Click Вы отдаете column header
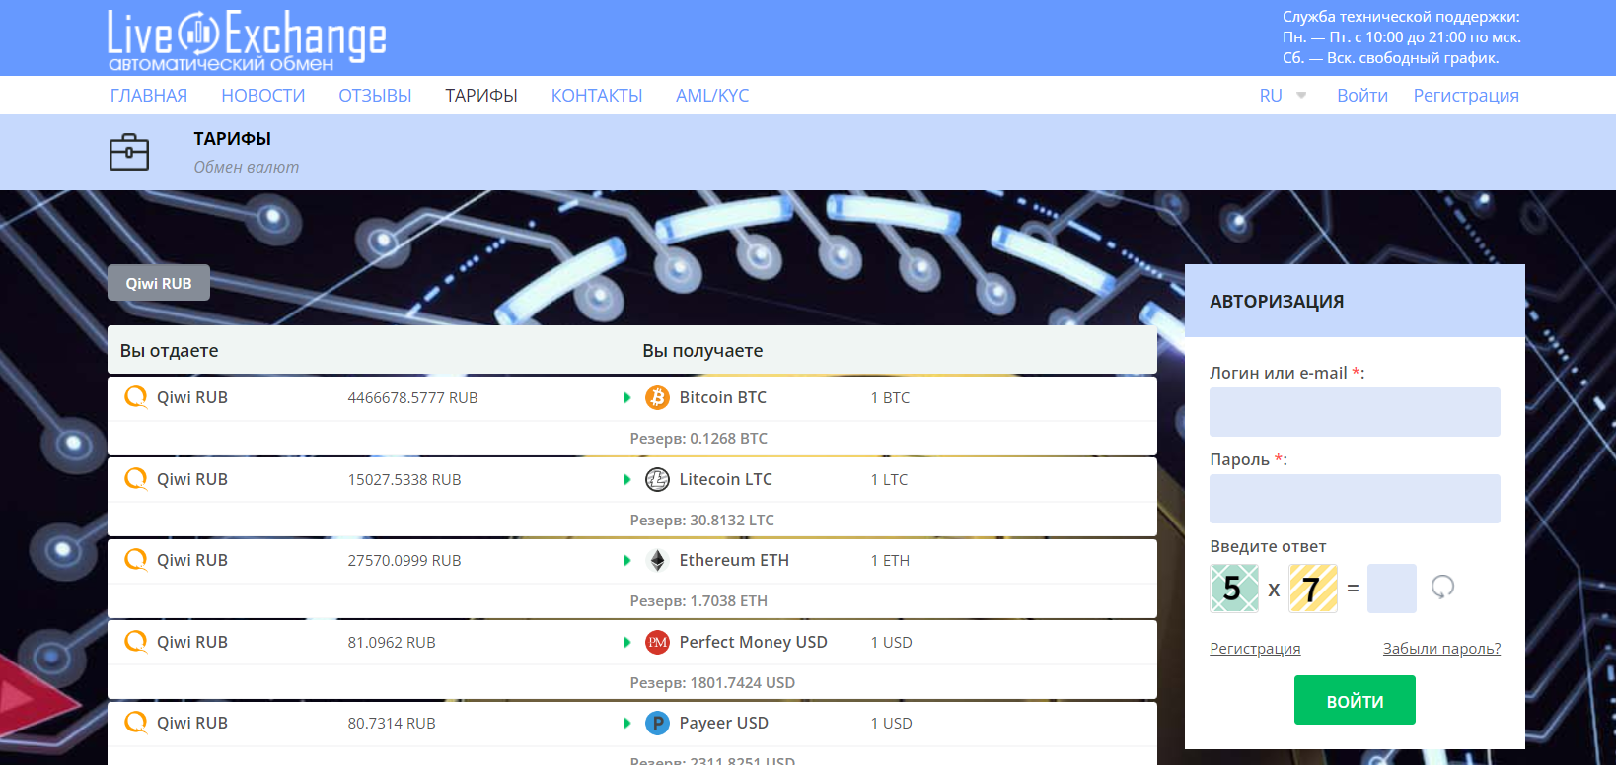1616x765 pixels. click(170, 351)
